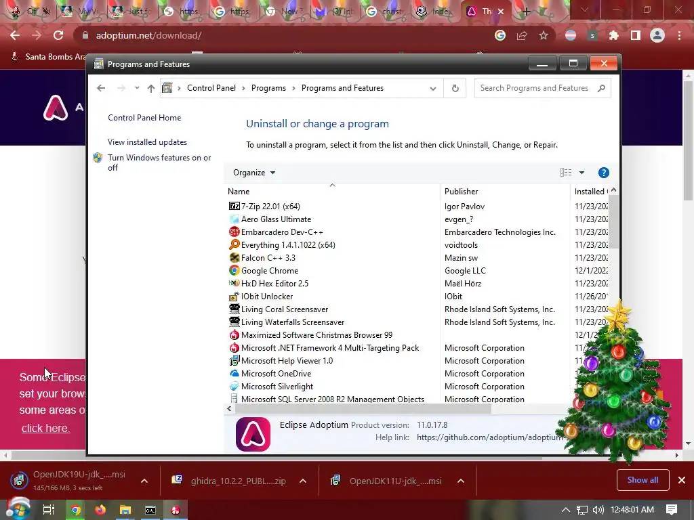Follow the 'click here' link on the page
The height and width of the screenshot is (520, 694).
coord(45,428)
